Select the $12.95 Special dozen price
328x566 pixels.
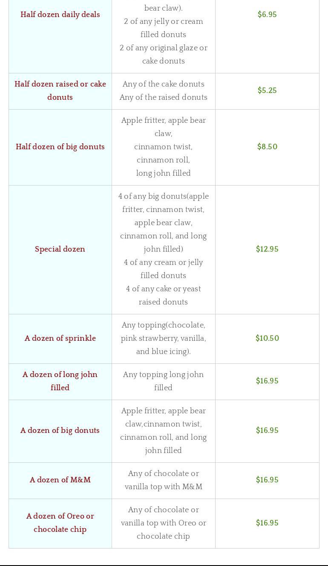tap(267, 249)
